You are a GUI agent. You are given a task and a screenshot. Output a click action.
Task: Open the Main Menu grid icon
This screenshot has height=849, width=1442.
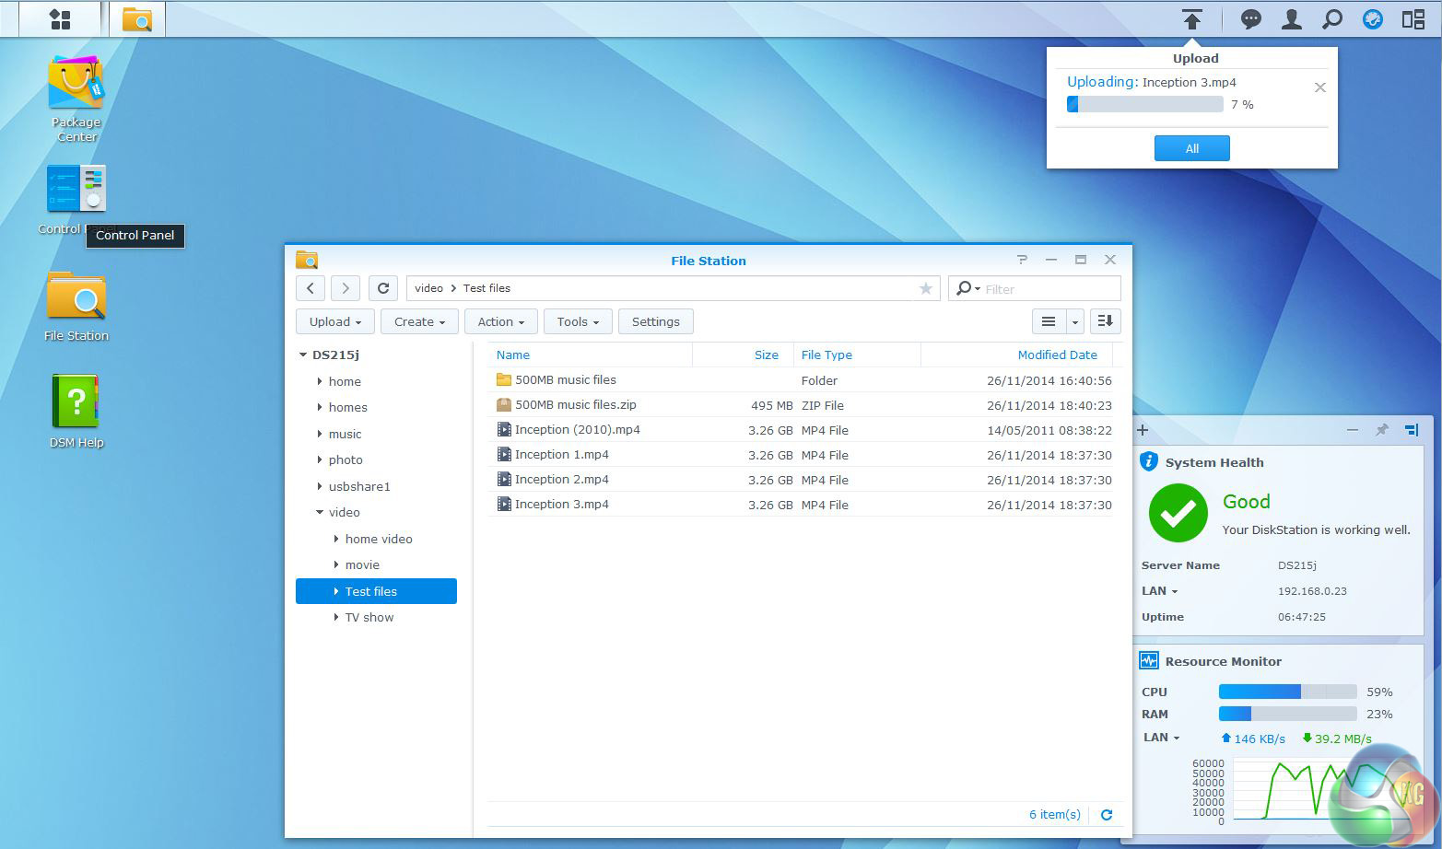(60, 19)
